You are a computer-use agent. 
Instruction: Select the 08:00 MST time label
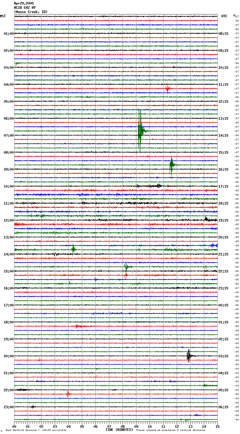tap(9, 152)
